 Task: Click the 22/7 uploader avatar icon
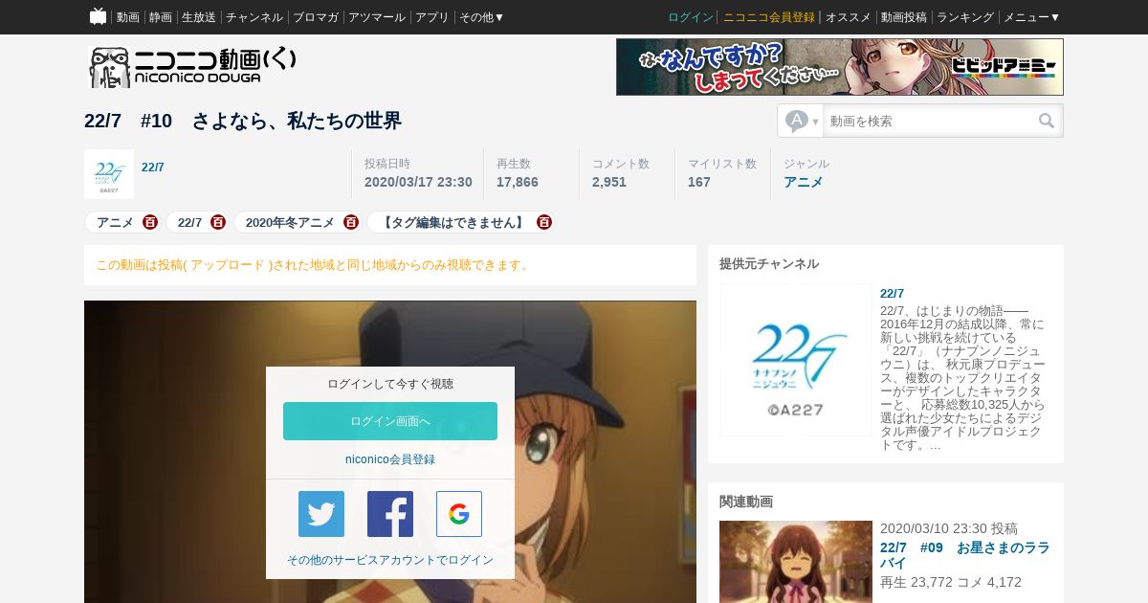tap(109, 174)
